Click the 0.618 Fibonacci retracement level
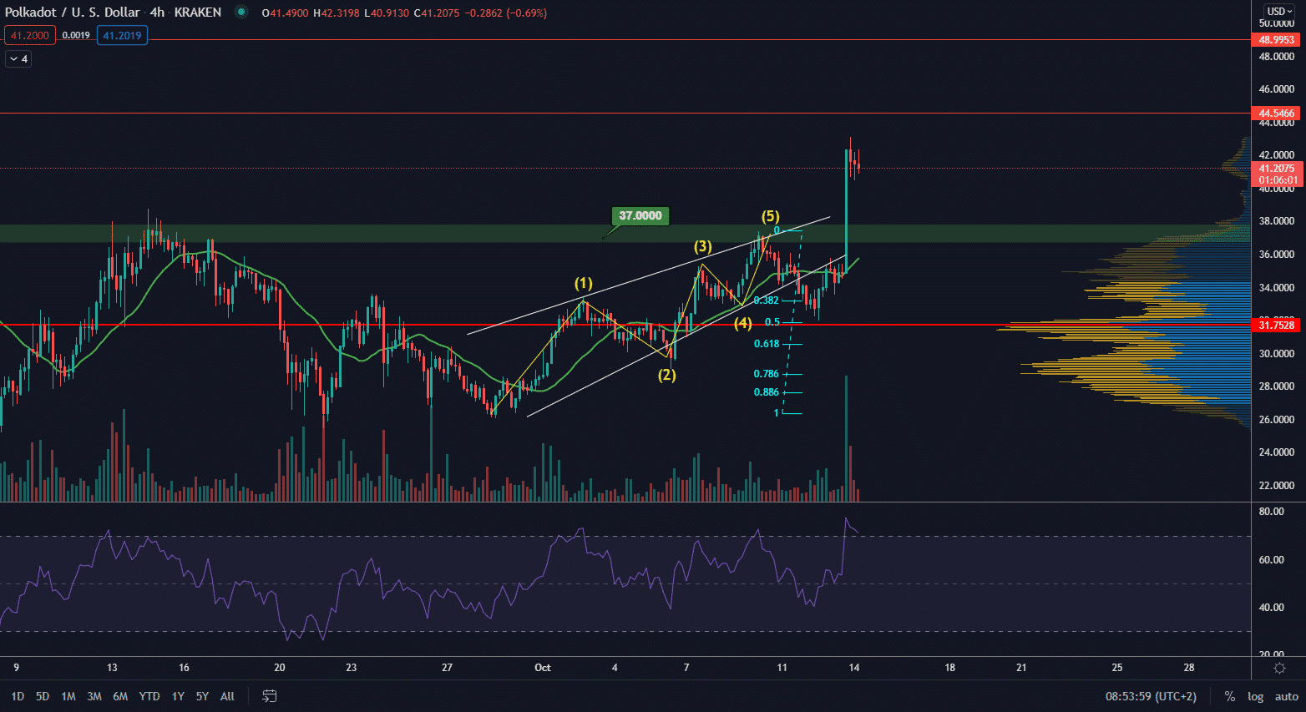This screenshot has width=1306, height=712. 767,344
